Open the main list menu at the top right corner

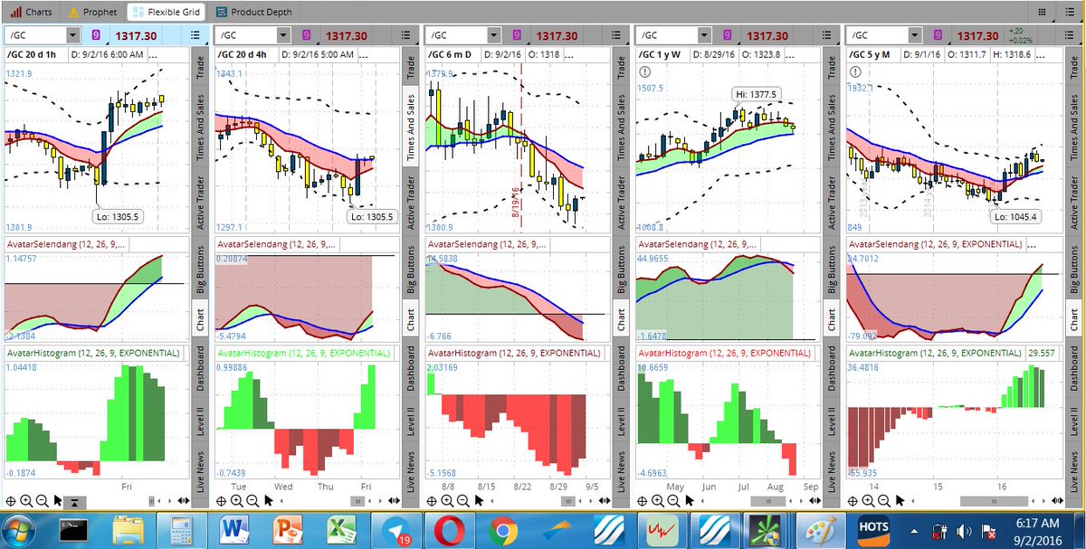pos(1070,12)
